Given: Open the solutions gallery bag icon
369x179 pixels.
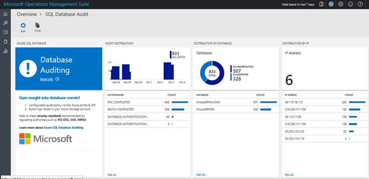Looking at the screenshot, I should (x=5, y=42).
